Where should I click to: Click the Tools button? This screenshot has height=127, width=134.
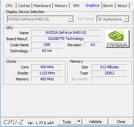click(x=67, y=122)
